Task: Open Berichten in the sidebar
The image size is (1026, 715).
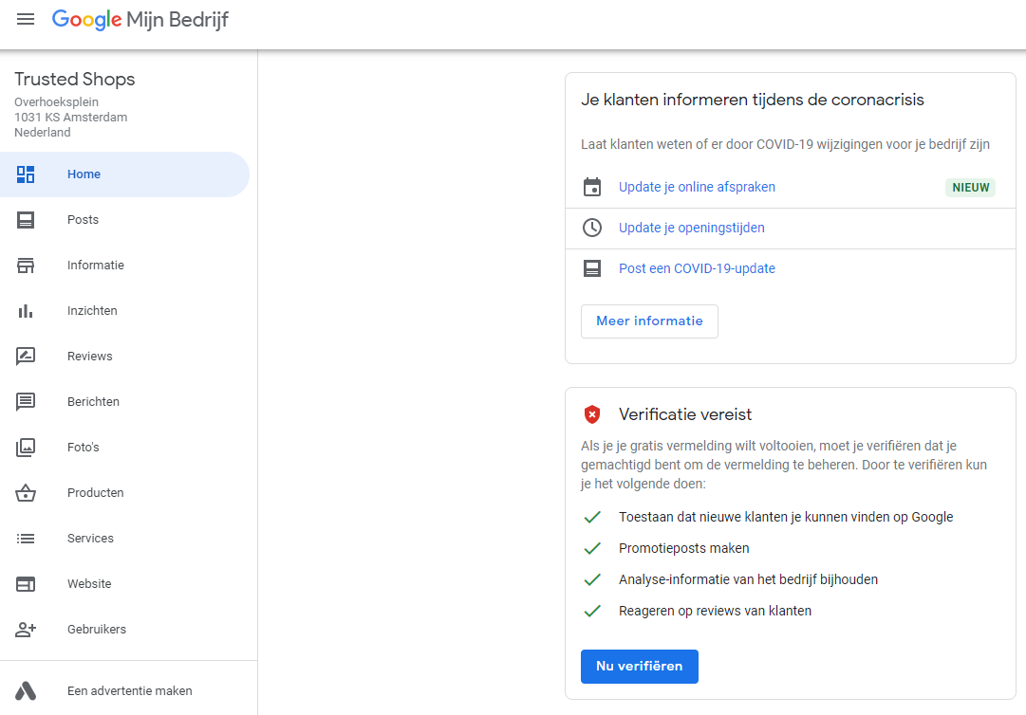Action: click(124, 402)
